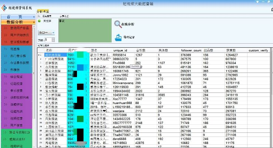Toggle the green 关键字 checkbox
The width and height of the screenshot is (273, 148).
(x=40, y=21)
